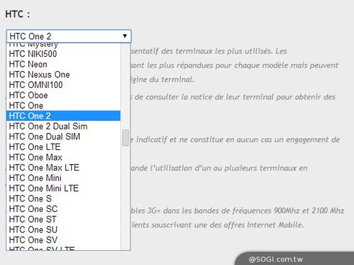
Task: Pick HTC One Mini LTE
Action: (44, 188)
